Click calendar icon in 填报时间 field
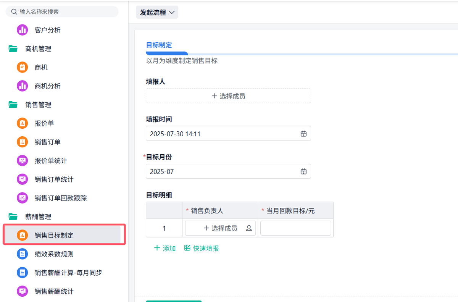 tap(303, 134)
